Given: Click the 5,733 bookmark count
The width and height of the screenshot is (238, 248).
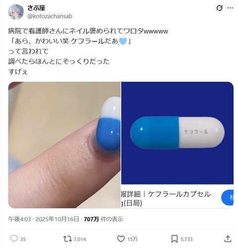Looking at the screenshot, I should (186, 239).
